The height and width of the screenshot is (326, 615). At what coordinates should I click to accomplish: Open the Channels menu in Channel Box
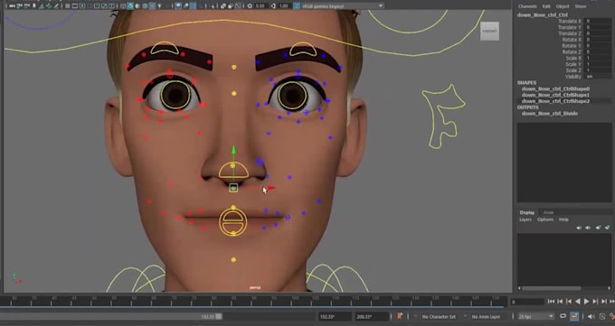(x=527, y=6)
